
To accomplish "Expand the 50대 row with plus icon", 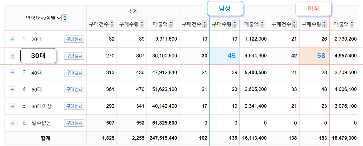I will pos(12,89).
